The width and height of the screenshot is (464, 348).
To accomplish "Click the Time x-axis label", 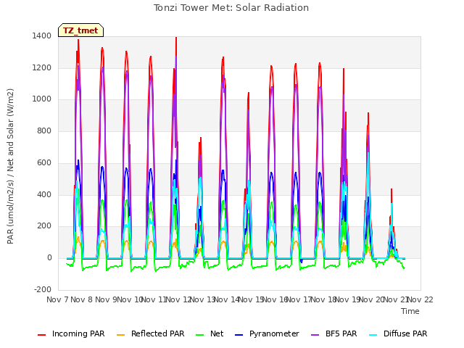I will [x=410, y=311].
